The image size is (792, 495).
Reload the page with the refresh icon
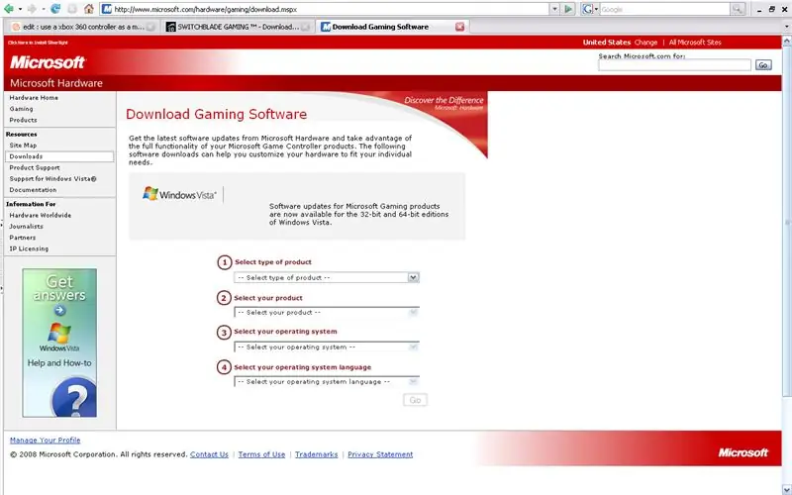[55, 9]
